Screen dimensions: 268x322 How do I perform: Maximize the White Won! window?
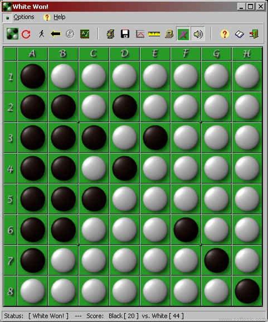click(x=251, y=6)
